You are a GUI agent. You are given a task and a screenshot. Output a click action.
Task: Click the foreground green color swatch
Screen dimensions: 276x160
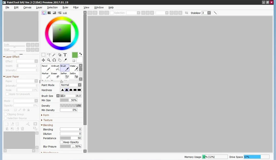point(75,55)
